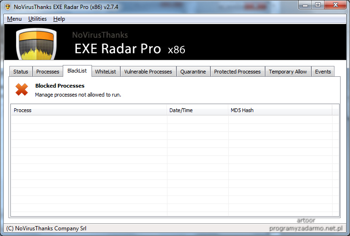Minimize the EXE Radar Pro window
This screenshot has width=350, height=236.
[x=305, y=5]
